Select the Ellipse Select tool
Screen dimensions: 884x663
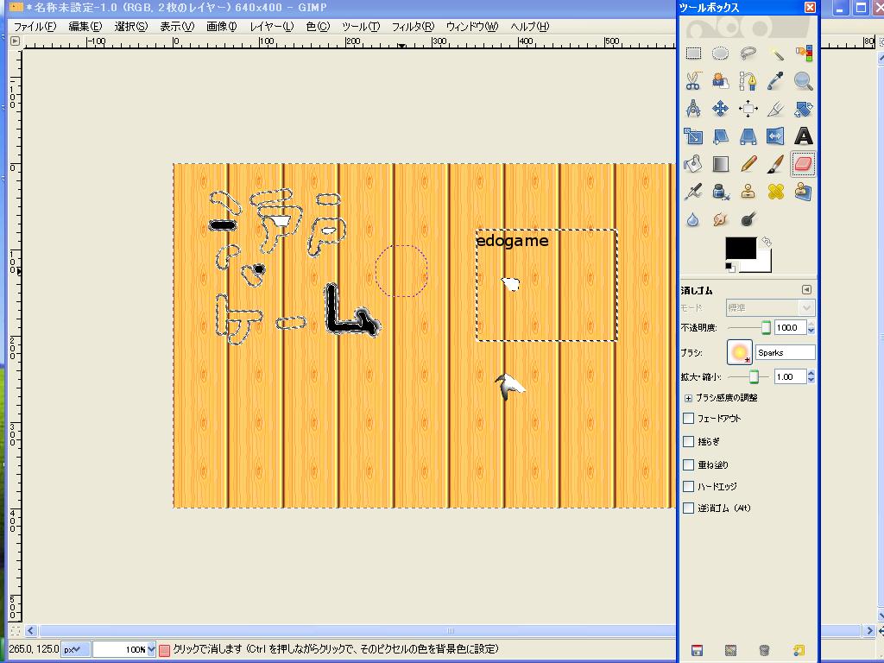(x=720, y=54)
